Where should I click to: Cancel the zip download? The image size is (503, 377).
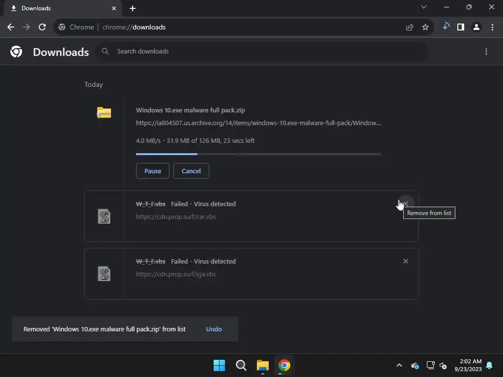point(191,171)
